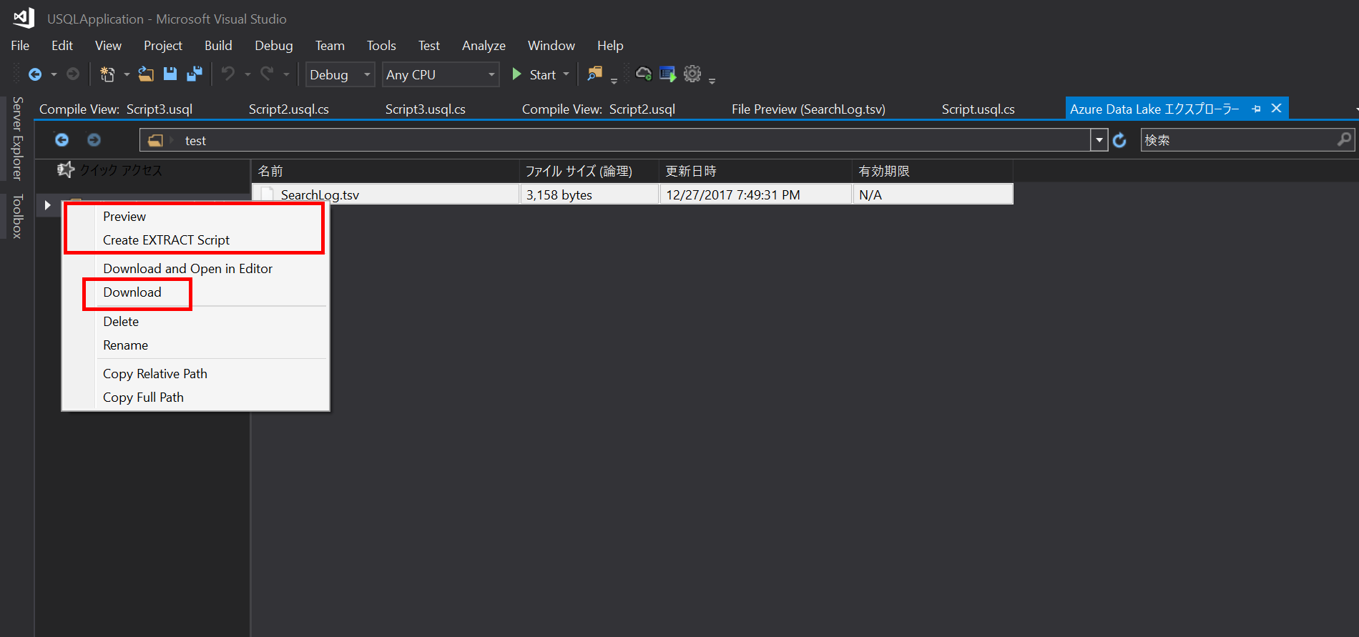Open the New Project dropdown arrow
Screen dimensions: 1359x637
point(127,74)
